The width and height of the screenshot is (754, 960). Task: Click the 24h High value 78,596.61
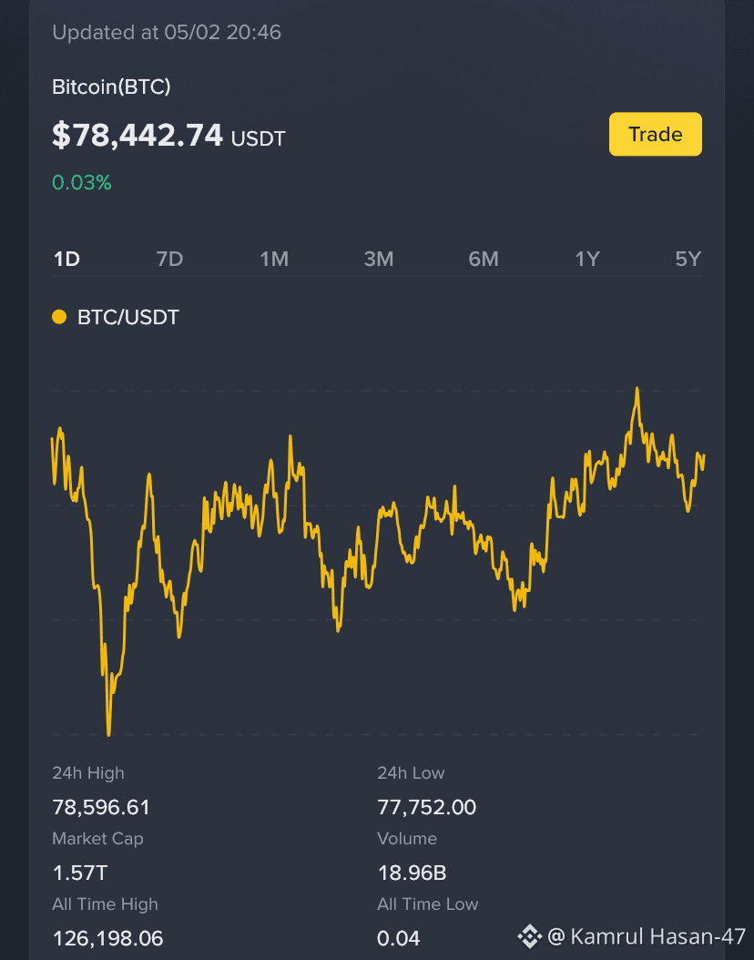coord(101,808)
